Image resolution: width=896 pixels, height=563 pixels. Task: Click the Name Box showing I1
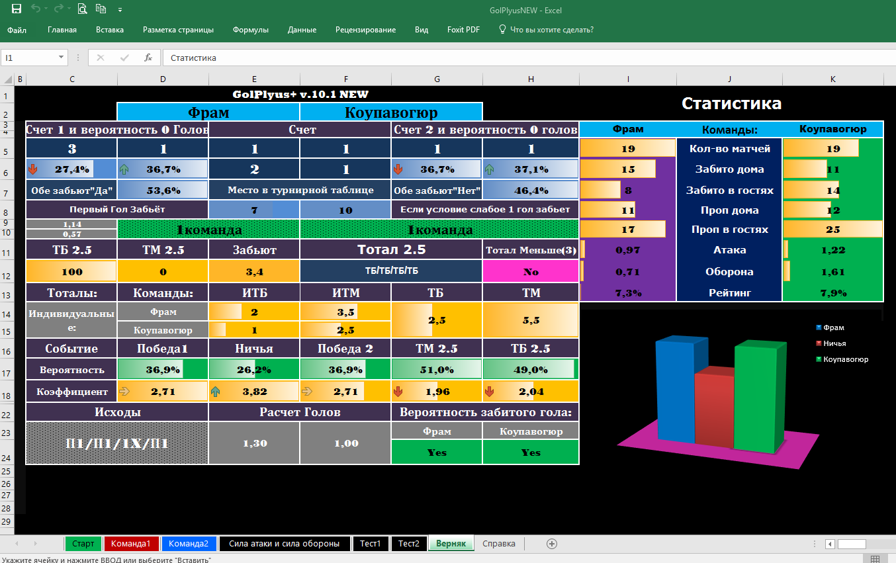click(x=28, y=58)
